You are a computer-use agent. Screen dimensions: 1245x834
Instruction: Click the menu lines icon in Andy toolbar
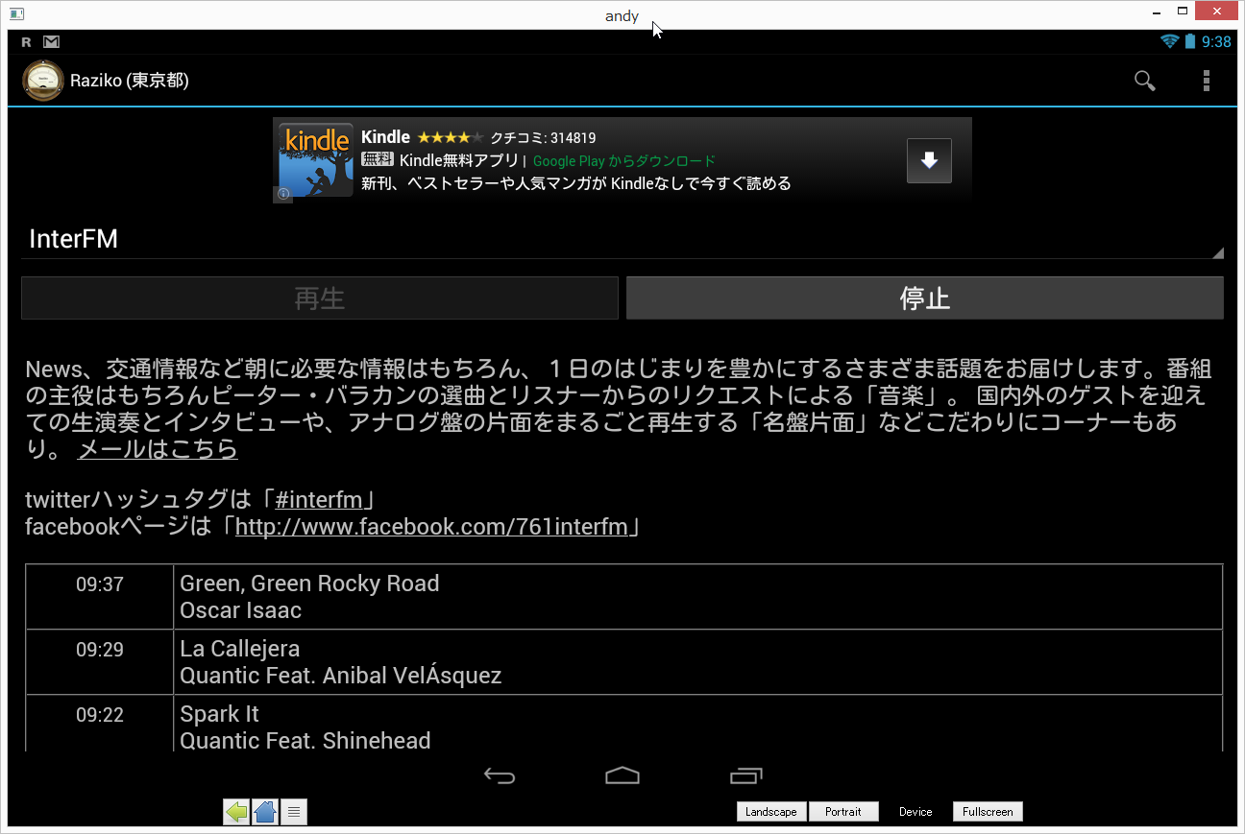tap(294, 812)
